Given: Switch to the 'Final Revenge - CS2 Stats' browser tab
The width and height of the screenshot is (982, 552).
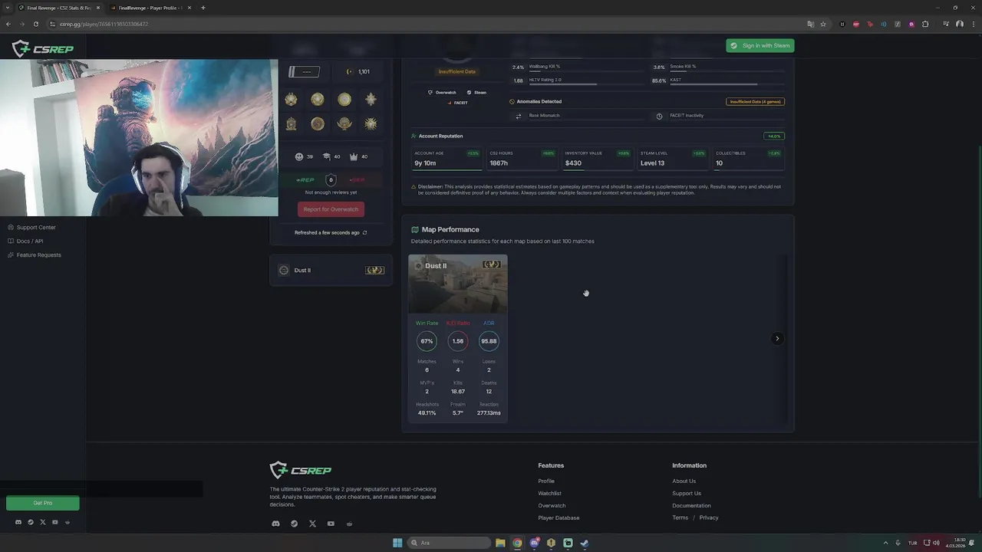Looking at the screenshot, I should pyautogui.click(x=58, y=8).
